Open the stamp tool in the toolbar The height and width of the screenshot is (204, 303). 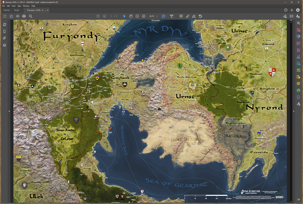click(x=200, y=16)
